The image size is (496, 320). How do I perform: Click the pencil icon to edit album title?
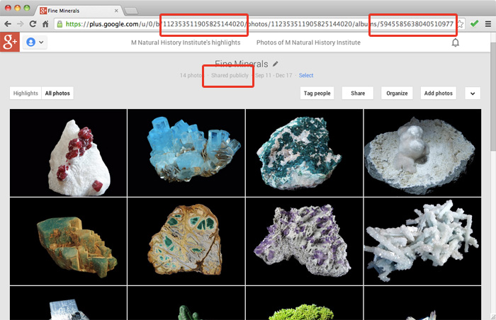click(x=276, y=64)
